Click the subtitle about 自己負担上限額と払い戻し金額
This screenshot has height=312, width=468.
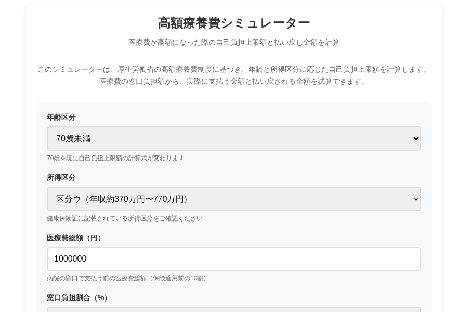pyautogui.click(x=234, y=43)
